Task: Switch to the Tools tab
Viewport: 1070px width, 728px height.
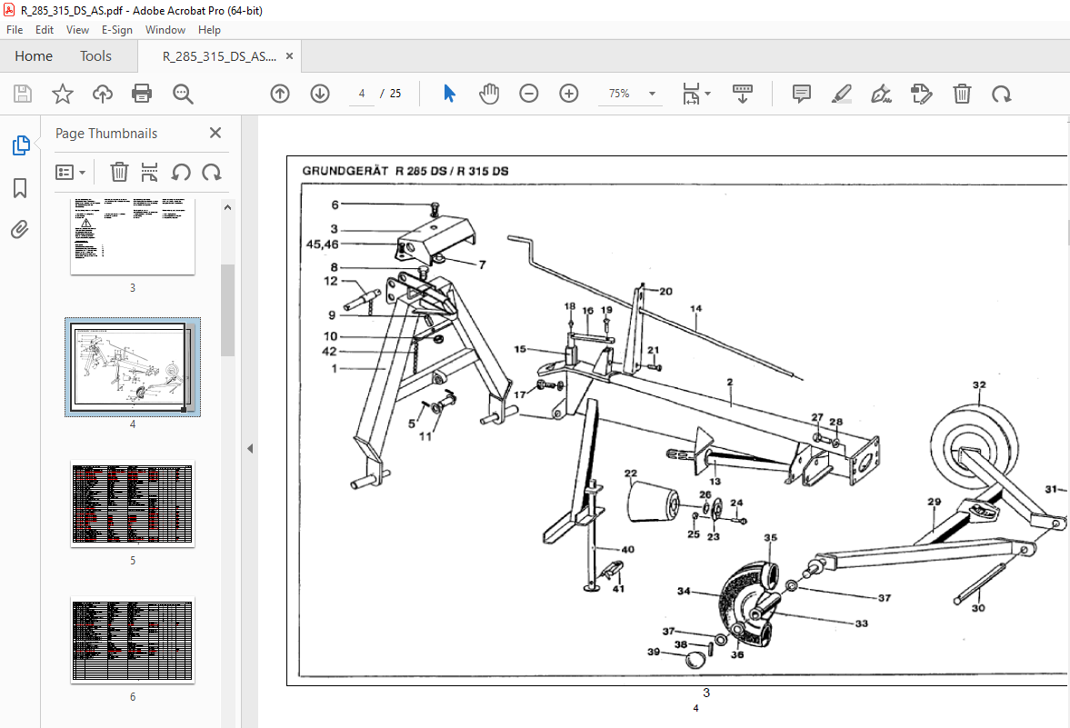Action: click(x=95, y=56)
